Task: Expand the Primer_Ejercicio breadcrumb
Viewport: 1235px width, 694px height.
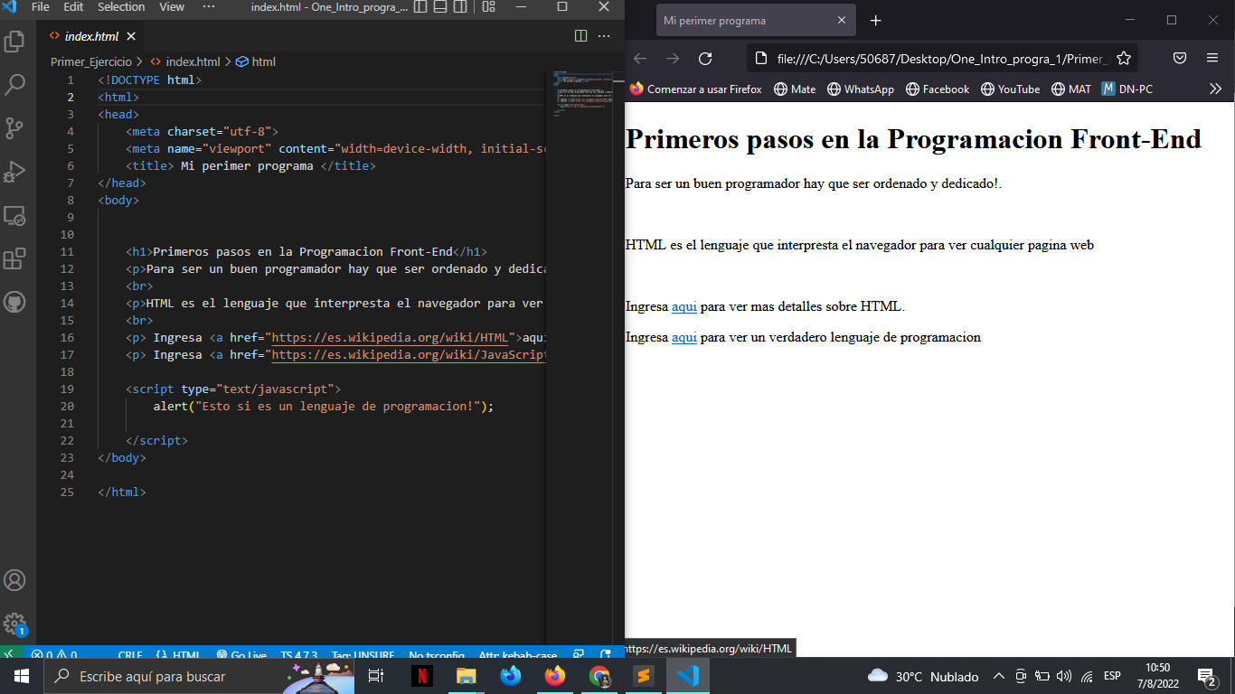Action: tap(90, 62)
